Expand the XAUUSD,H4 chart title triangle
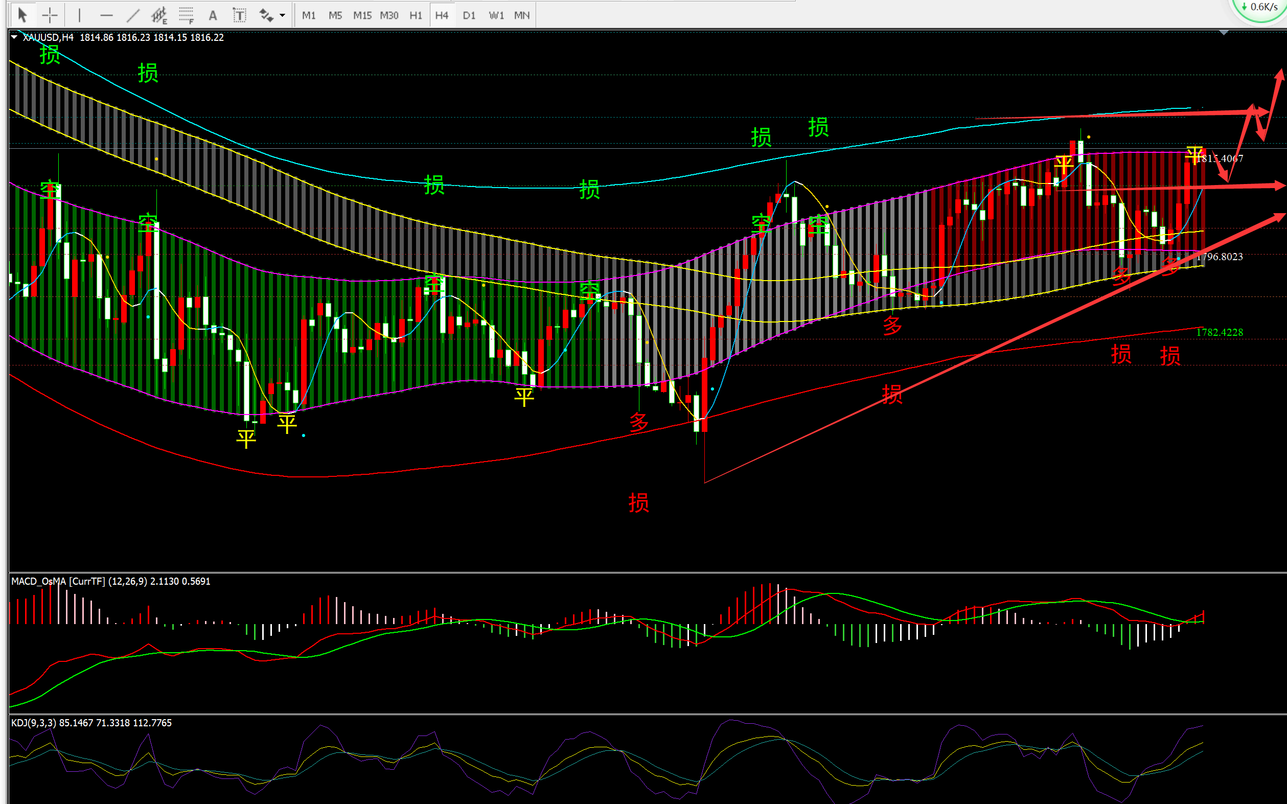This screenshot has height=804, width=1287. (14, 37)
